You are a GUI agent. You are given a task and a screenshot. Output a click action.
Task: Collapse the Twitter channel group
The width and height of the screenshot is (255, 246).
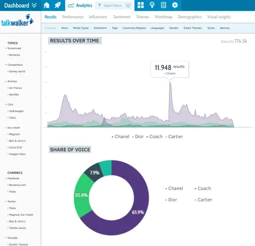point(6,202)
